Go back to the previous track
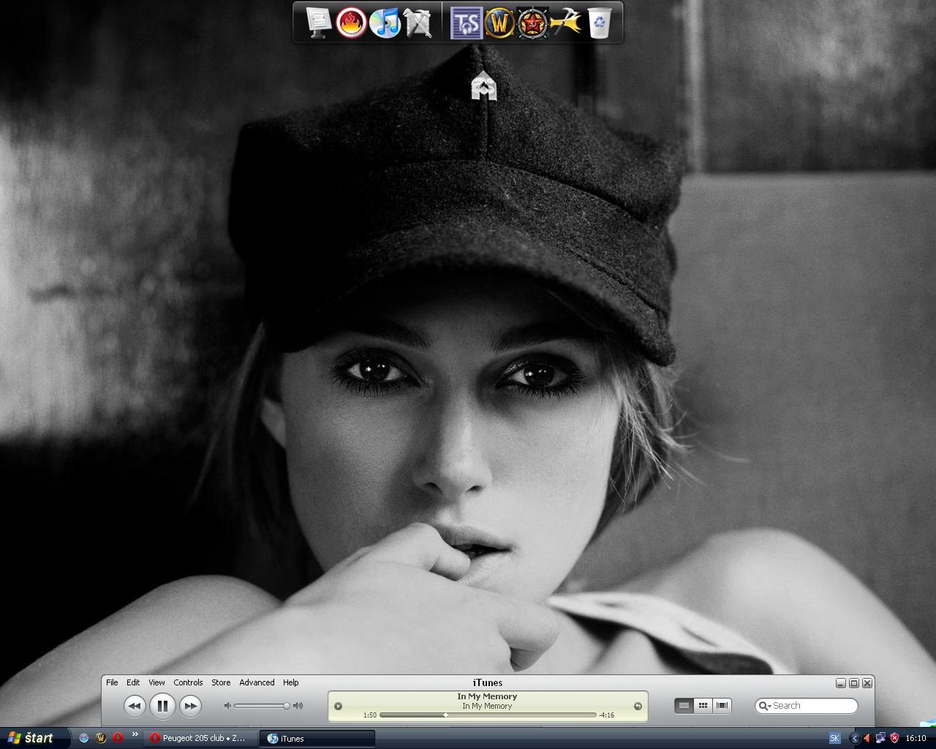 (x=134, y=706)
